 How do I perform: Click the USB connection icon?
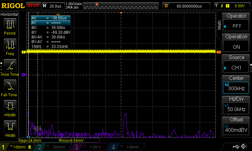pyautogui.click(x=236, y=147)
